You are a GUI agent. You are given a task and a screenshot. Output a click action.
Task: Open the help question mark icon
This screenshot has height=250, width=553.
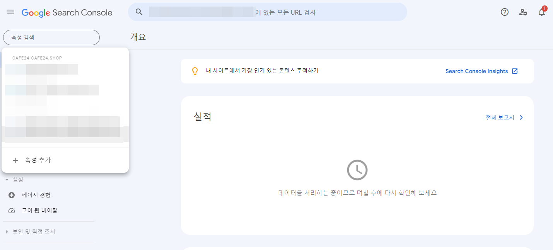[x=504, y=12]
